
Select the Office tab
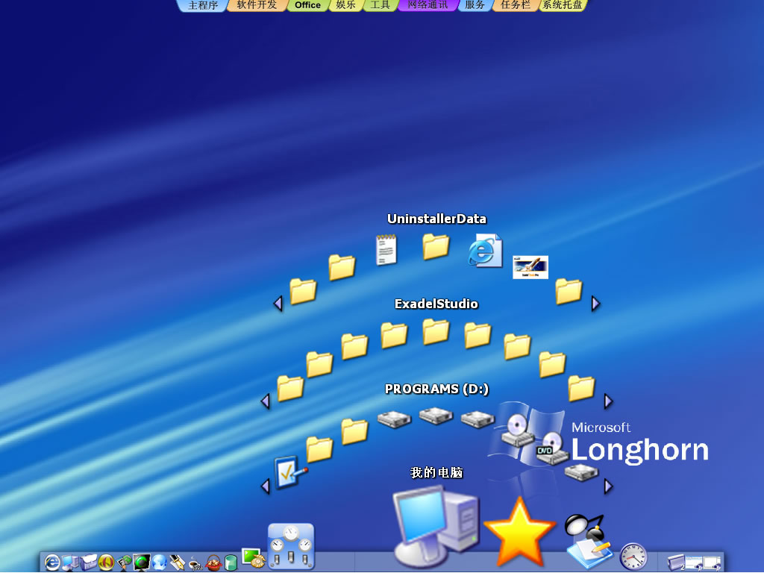[307, 5]
